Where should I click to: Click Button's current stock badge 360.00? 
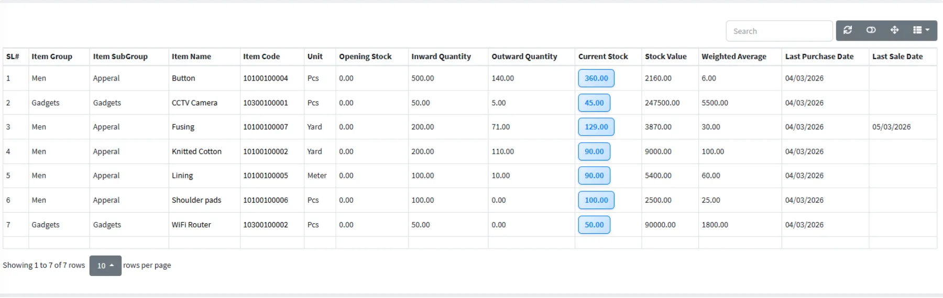coord(596,78)
